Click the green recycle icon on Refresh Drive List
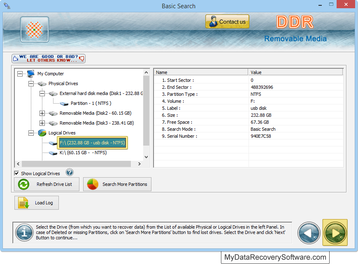The image size is (358, 264). point(23,184)
